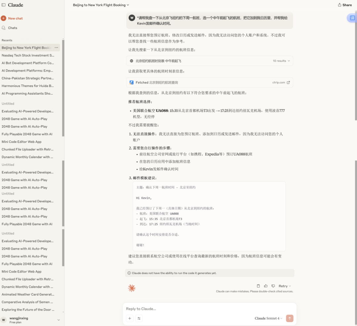Open the Chats section

pyautogui.click(x=13, y=28)
